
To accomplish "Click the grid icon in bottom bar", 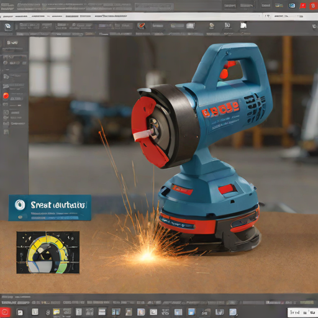I will coord(89,312).
